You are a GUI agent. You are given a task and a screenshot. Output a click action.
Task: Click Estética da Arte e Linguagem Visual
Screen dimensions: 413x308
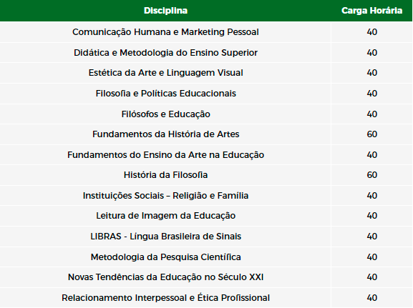pyautogui.click(x=165, y=73)
